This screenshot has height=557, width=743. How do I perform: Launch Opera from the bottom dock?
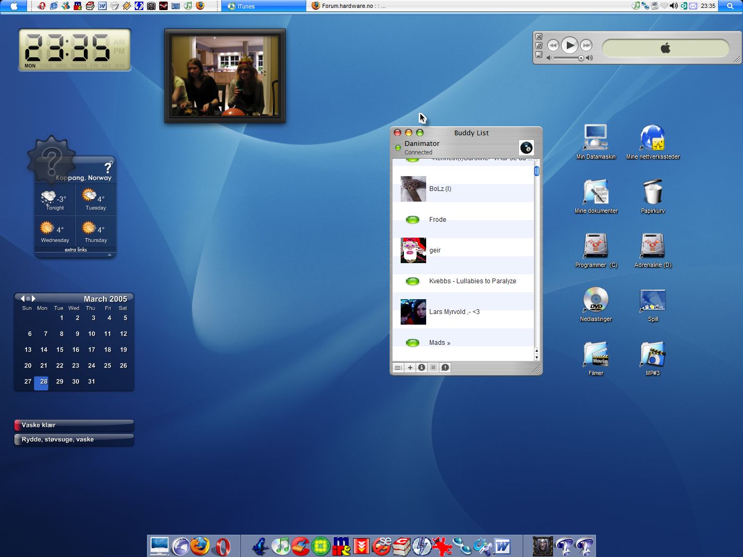click(222, 546)
